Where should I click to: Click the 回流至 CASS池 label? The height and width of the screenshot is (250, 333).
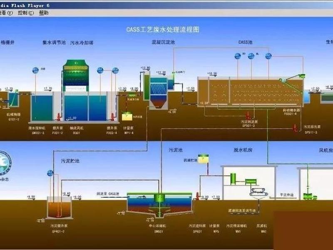coord(108,194)
